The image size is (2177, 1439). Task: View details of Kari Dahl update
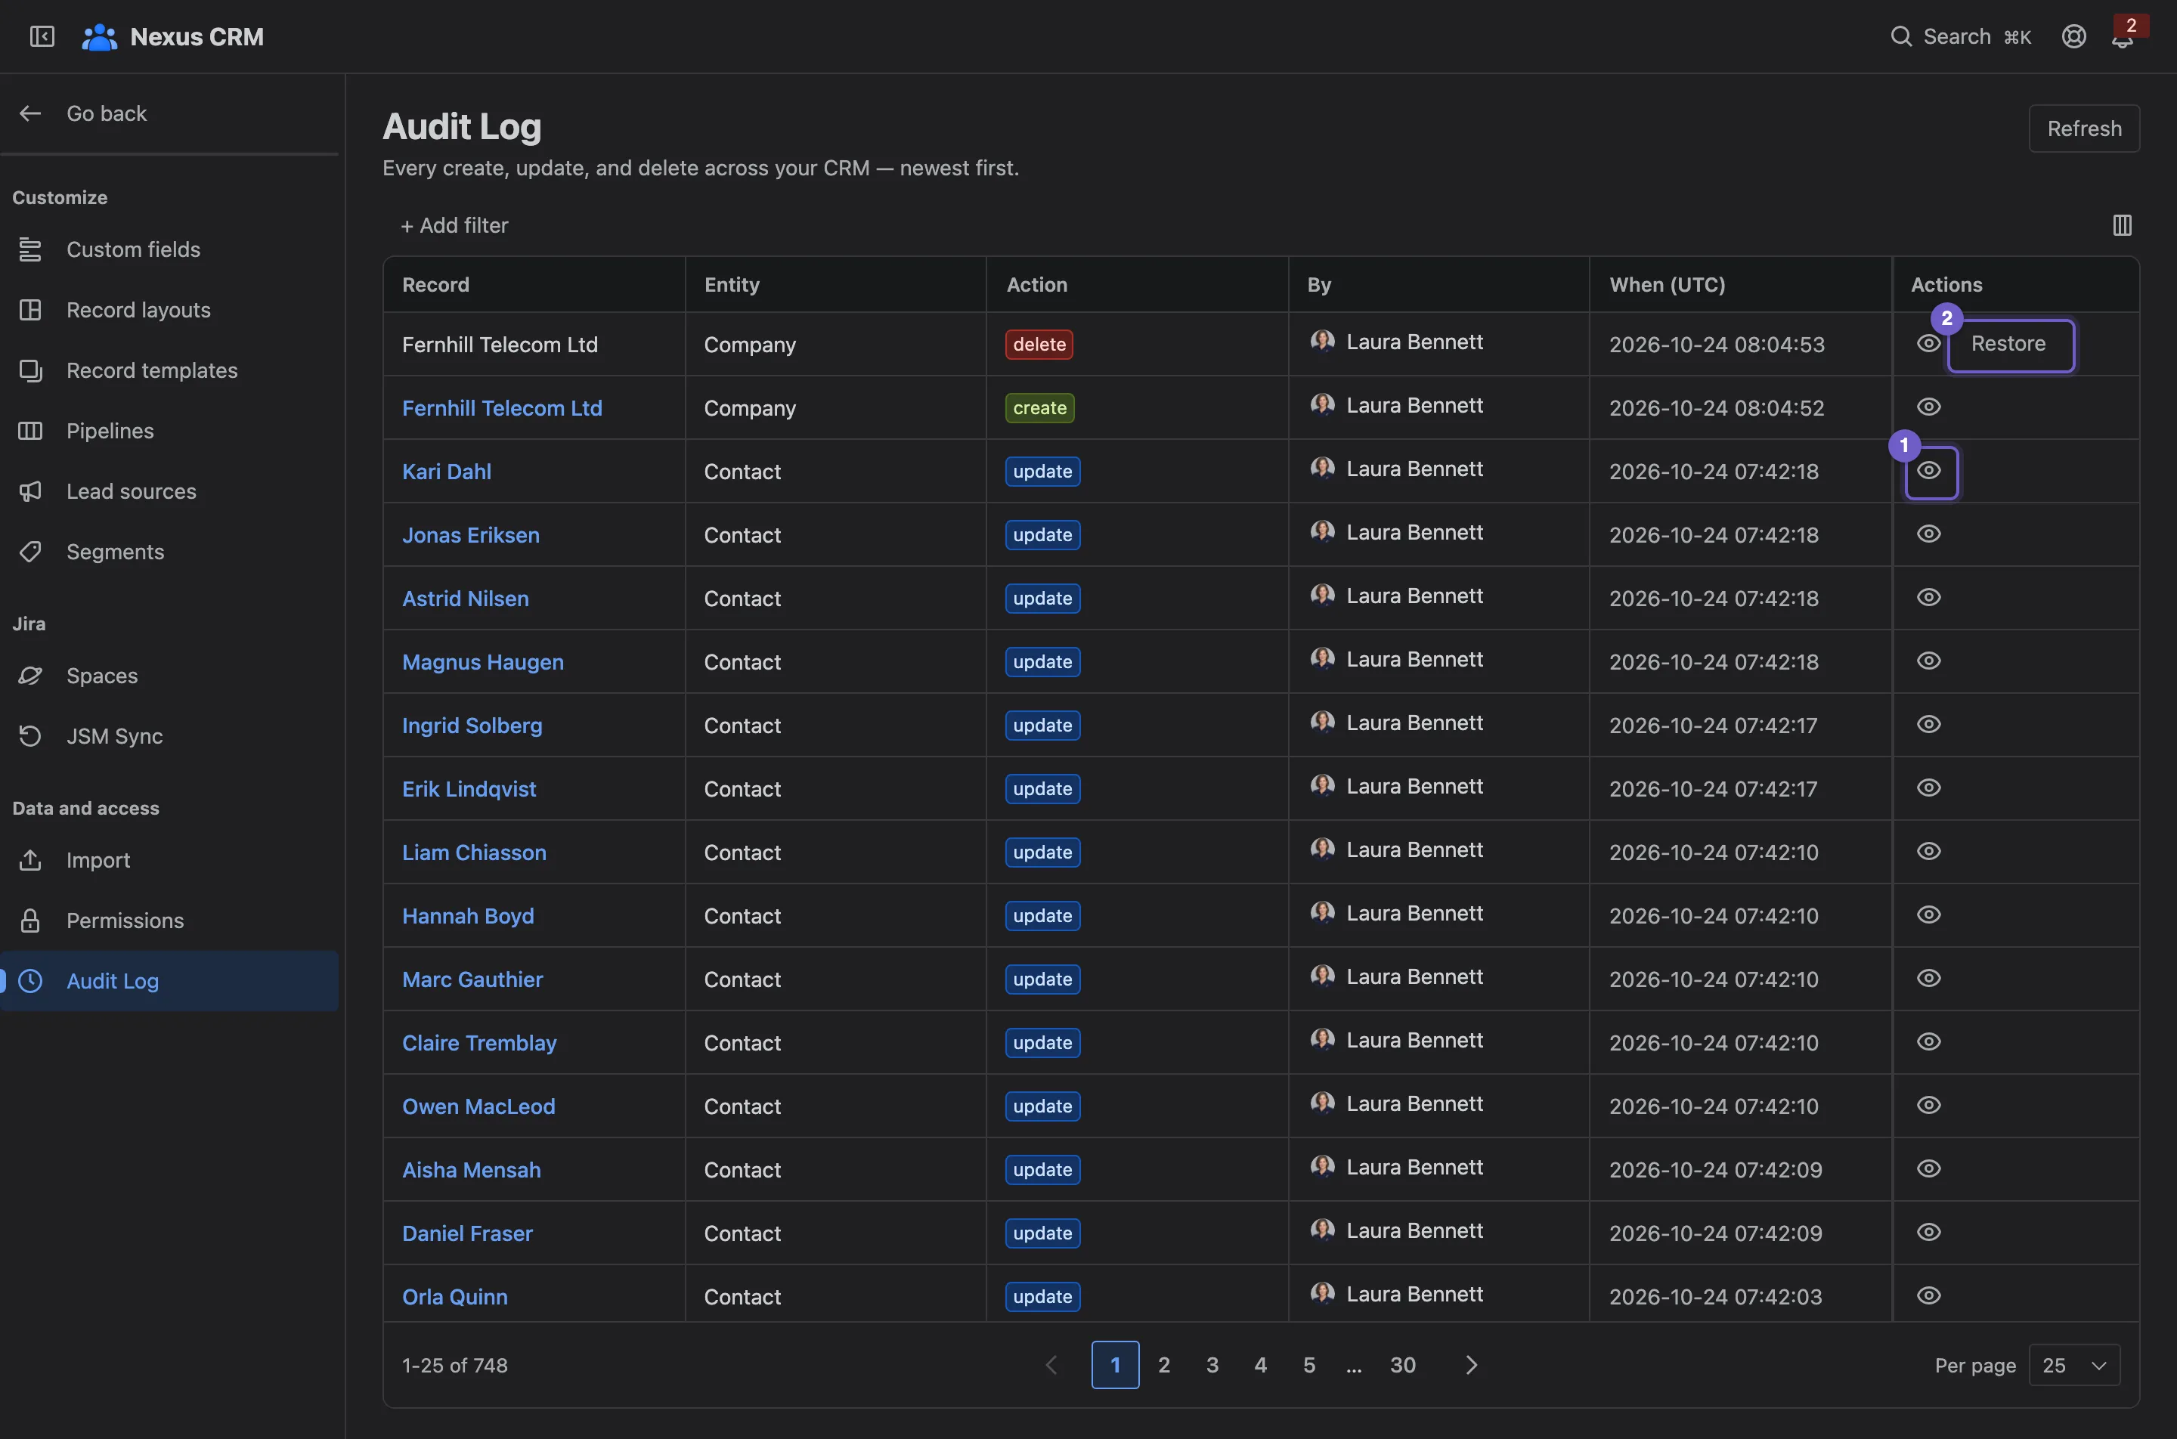point(1928,470)
